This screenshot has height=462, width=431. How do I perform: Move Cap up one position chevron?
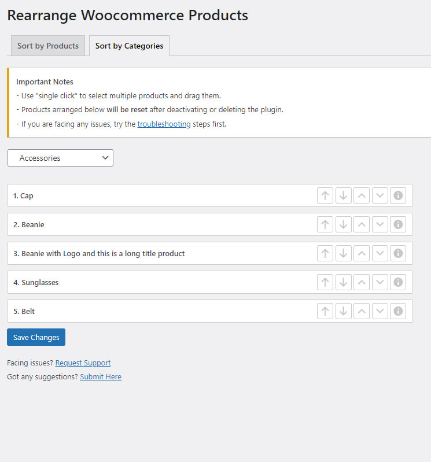click(x=362, y=195)
